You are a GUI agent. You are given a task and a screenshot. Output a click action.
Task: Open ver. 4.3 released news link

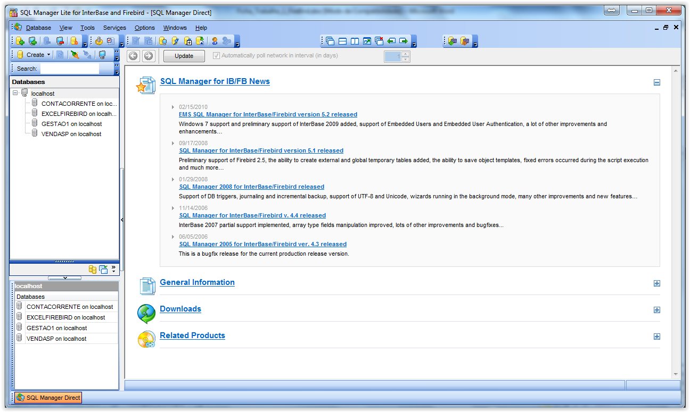coord(263,244)
